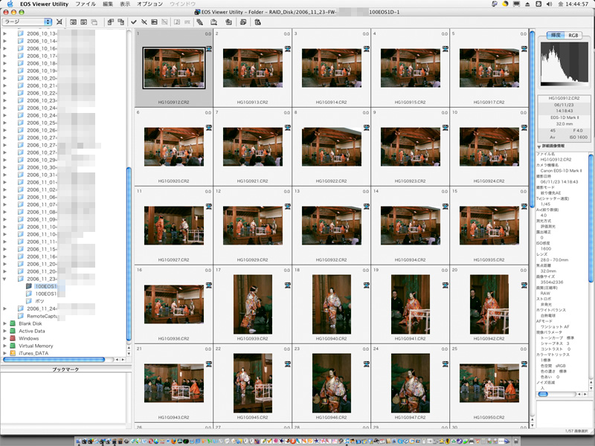Select the highlighted 100EOS1 folder
The height and width of the screenshot is (446, 595).
pos(45,286)
